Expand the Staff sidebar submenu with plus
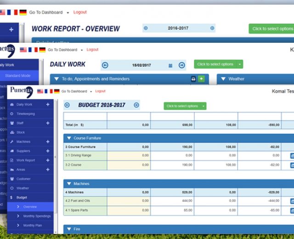Viewport: 294px width, 239px height. 48,123
